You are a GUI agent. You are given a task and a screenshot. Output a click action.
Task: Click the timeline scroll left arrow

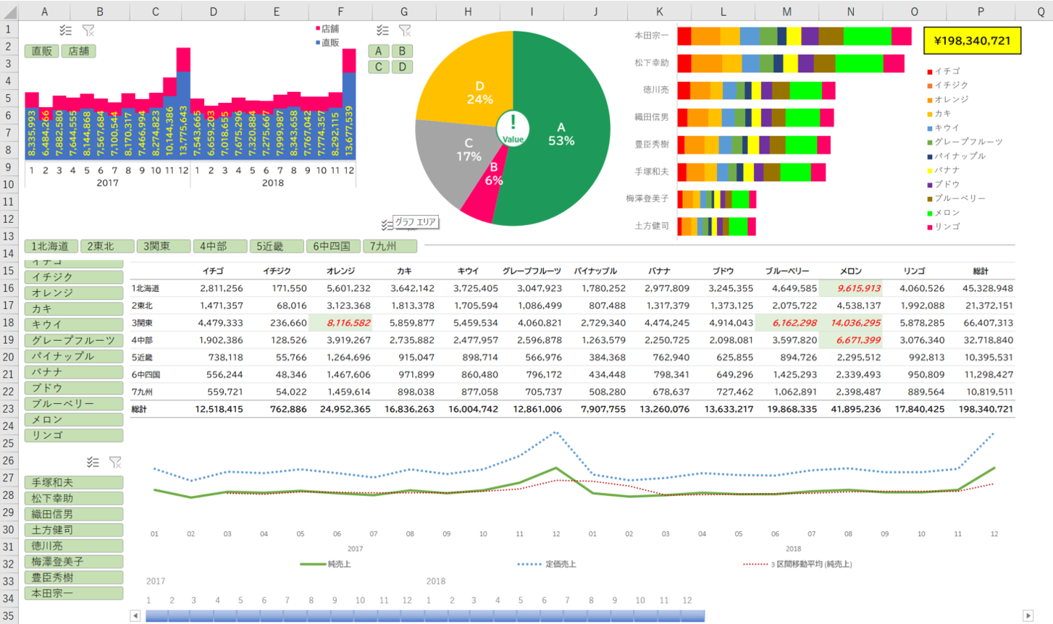[135, 615]
